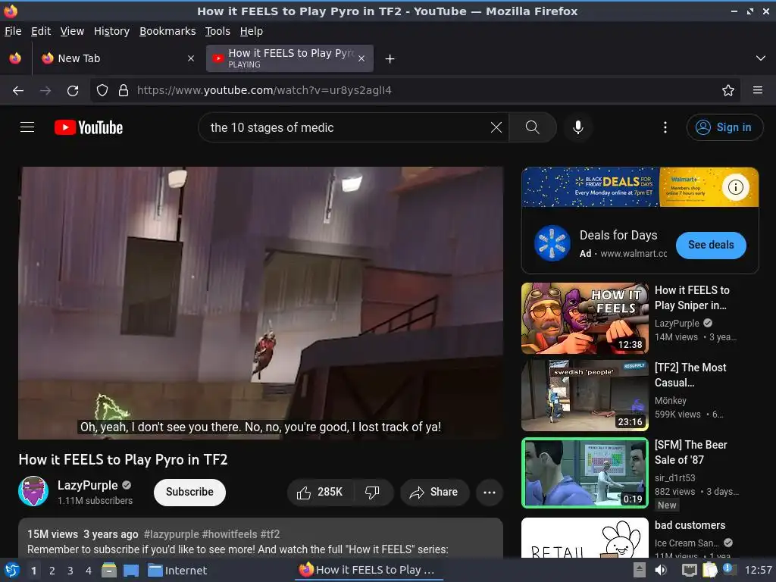The image size is (776, 582).
Task: Open the File menu
Action: [13, 31]
